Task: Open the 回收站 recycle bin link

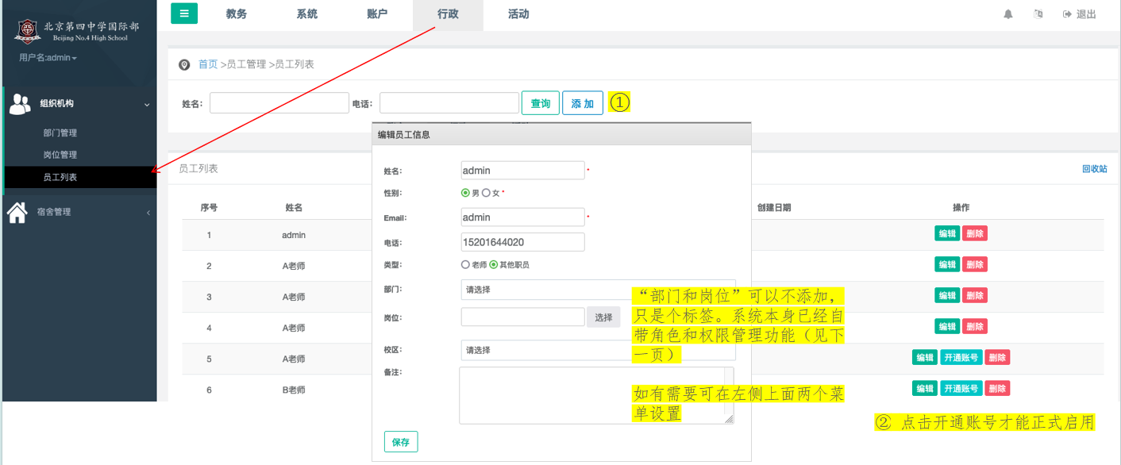Action: point(1095,169)
